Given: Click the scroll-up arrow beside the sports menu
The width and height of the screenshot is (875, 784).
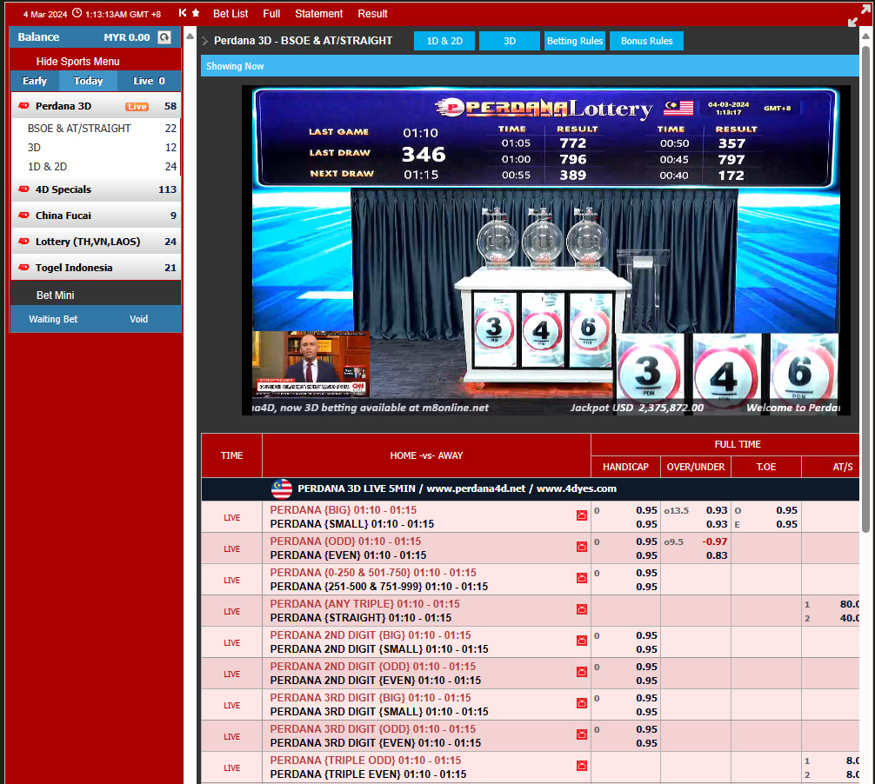Looking at the screenshot, I should click(x=190, y=37).
